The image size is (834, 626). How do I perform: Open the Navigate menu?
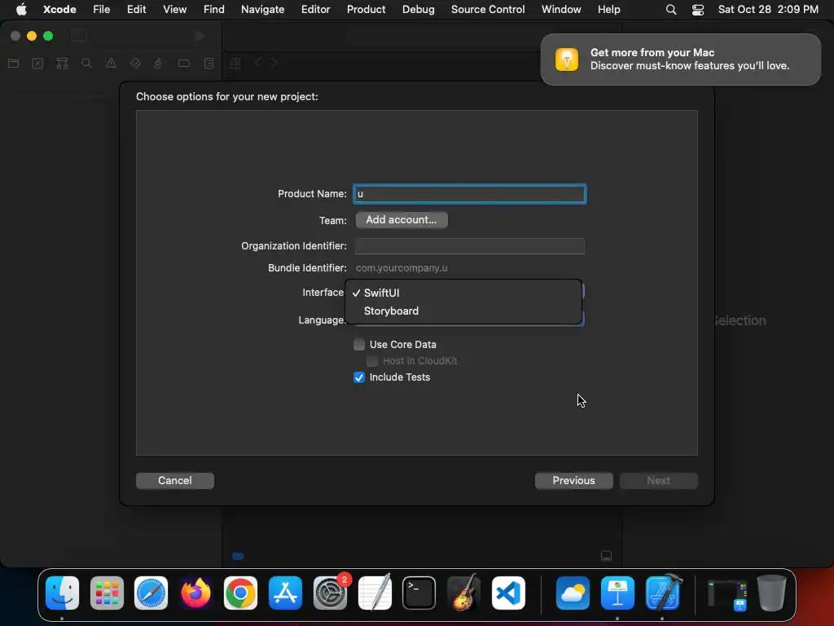pyautogui.click(x=263, y=10)
